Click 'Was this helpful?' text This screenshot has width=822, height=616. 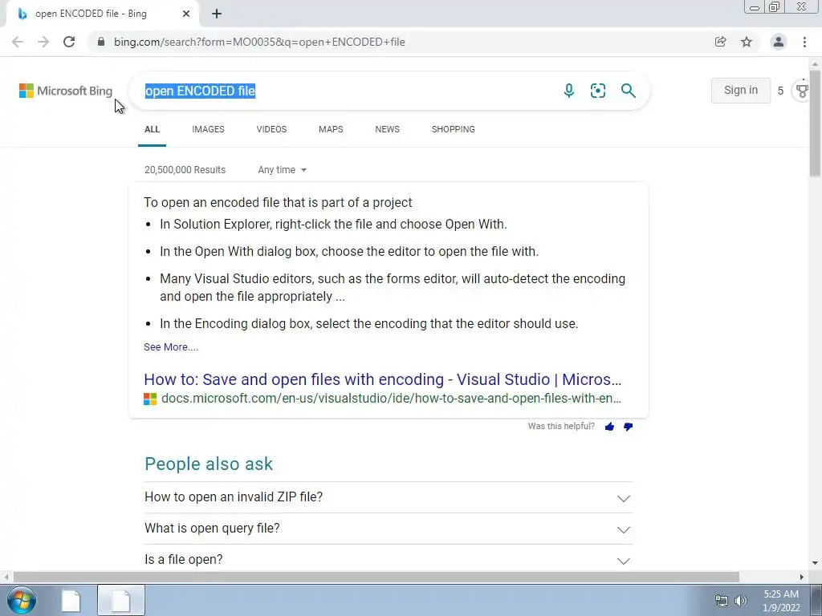pyautogui.click(x=561, y=427)
